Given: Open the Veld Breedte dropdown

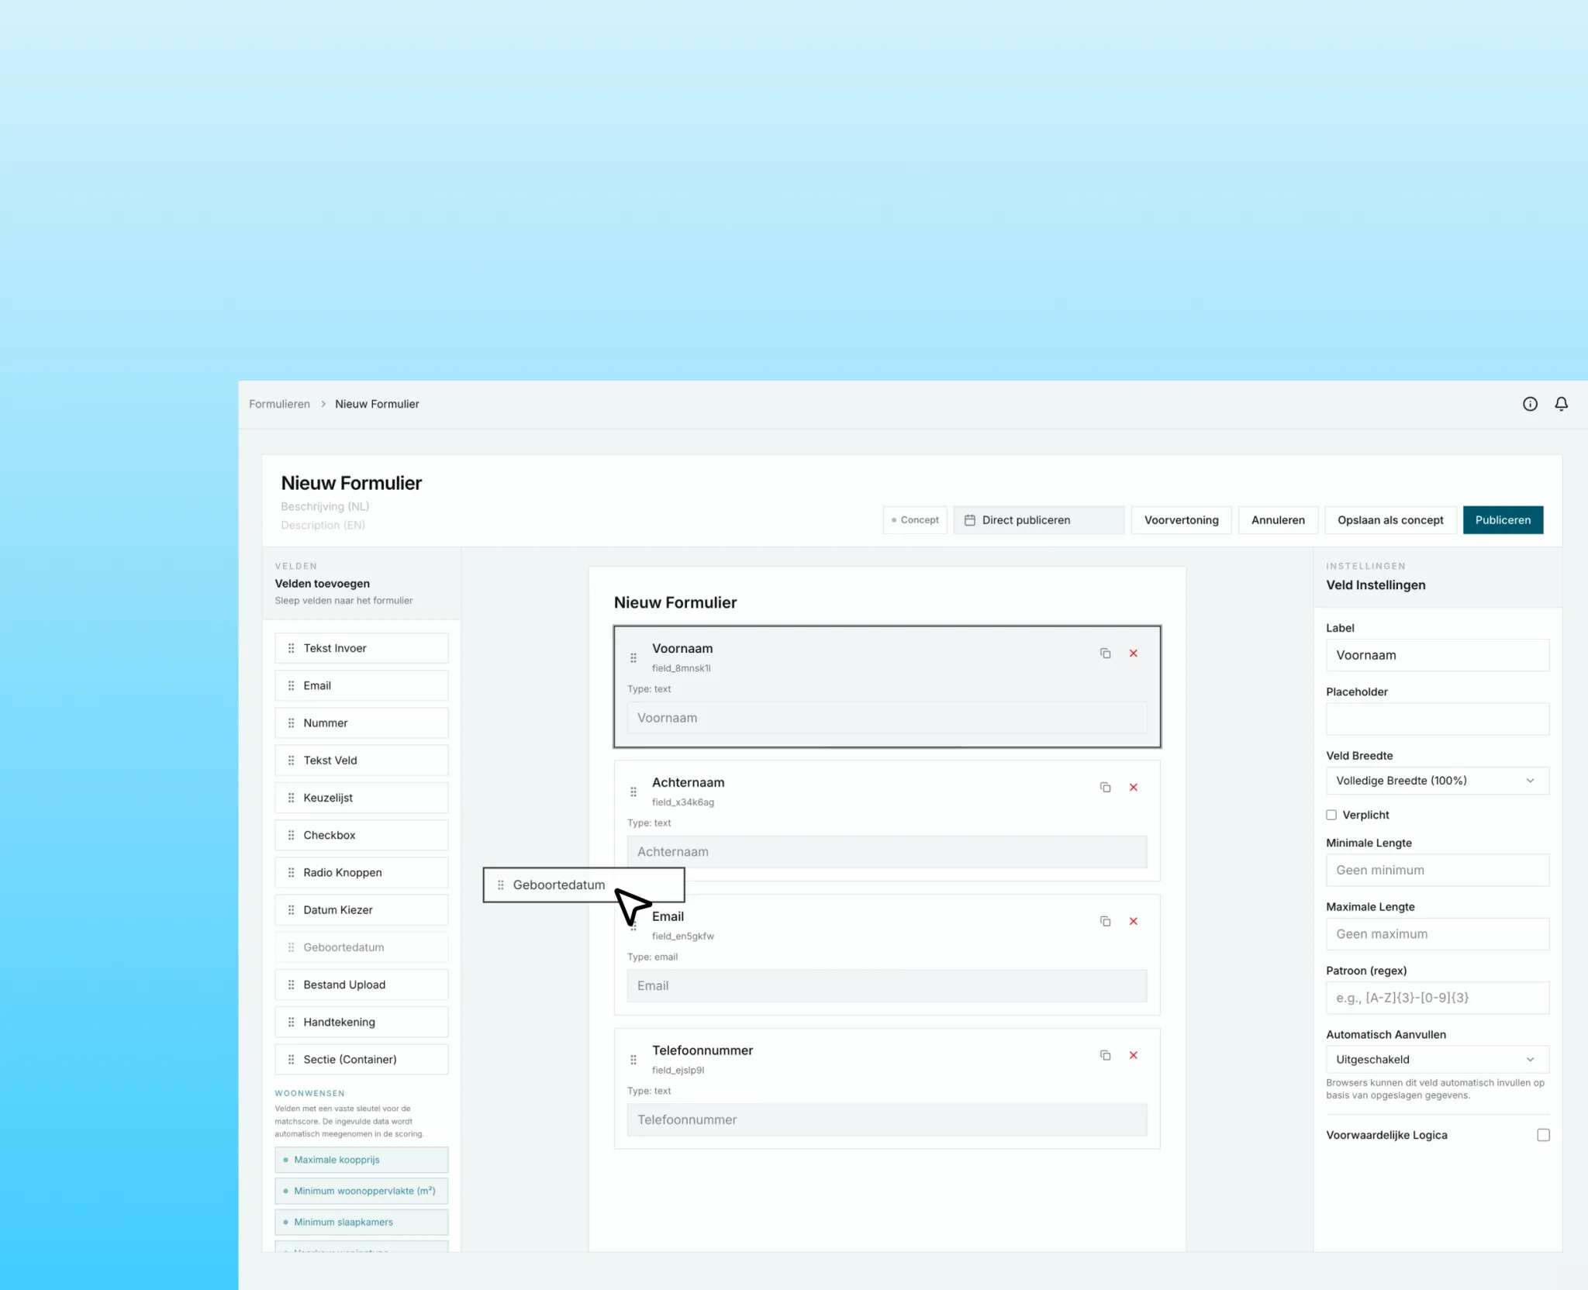Looking at the screenshot, I should [x=1438, y=781].
